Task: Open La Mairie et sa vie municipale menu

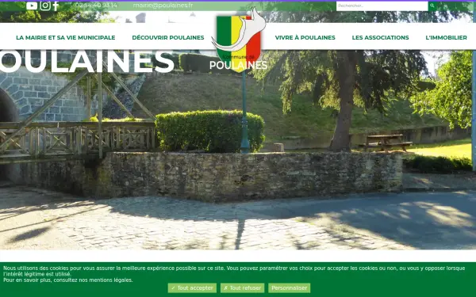Action: pos(66,37)
